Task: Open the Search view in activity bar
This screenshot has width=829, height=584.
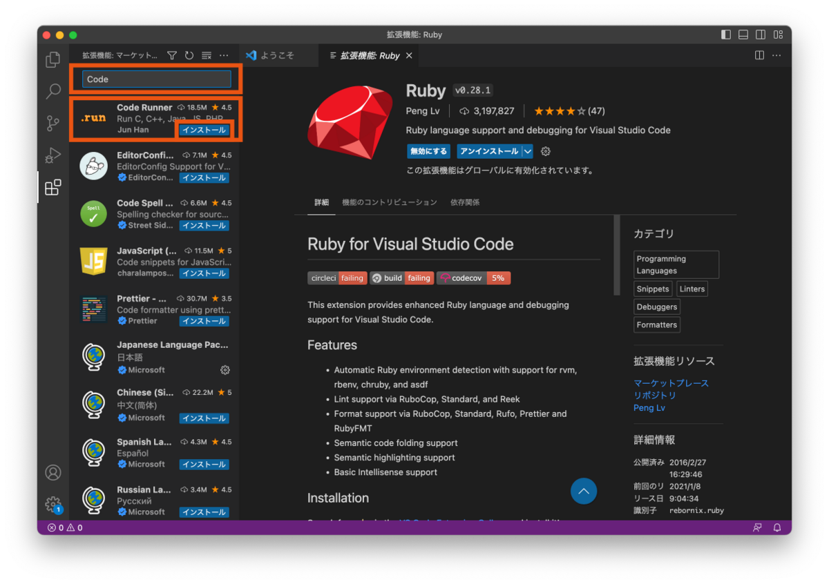Action: click(x=53, y=91)
